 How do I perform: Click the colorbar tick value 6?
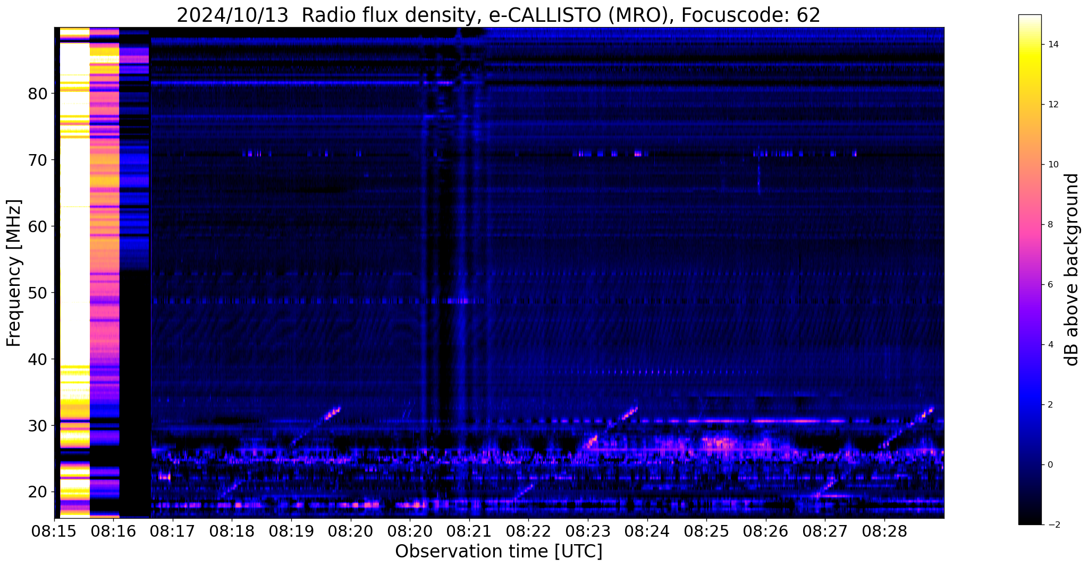1050,285
